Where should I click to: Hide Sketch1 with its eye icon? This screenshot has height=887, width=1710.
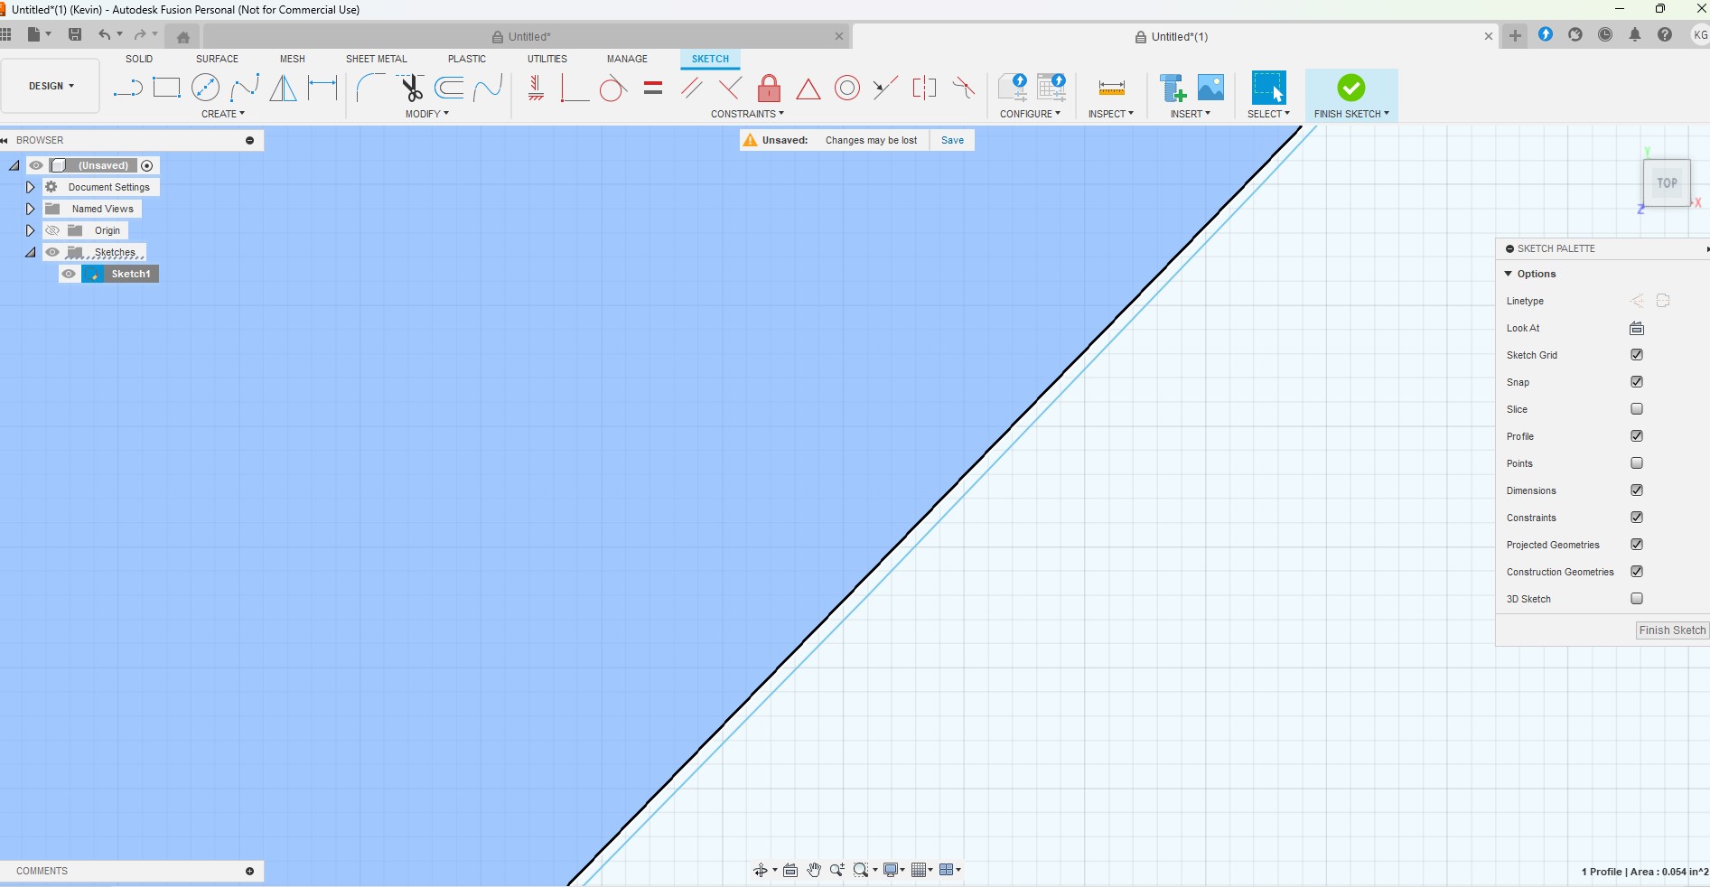[69, 274]
